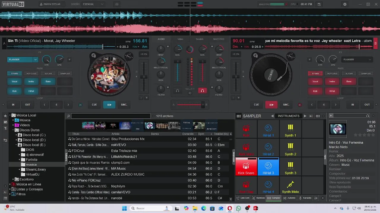Select HOTCUES pad mode on left deck
This screenshot has width=380, height=213.
point(31,73)
